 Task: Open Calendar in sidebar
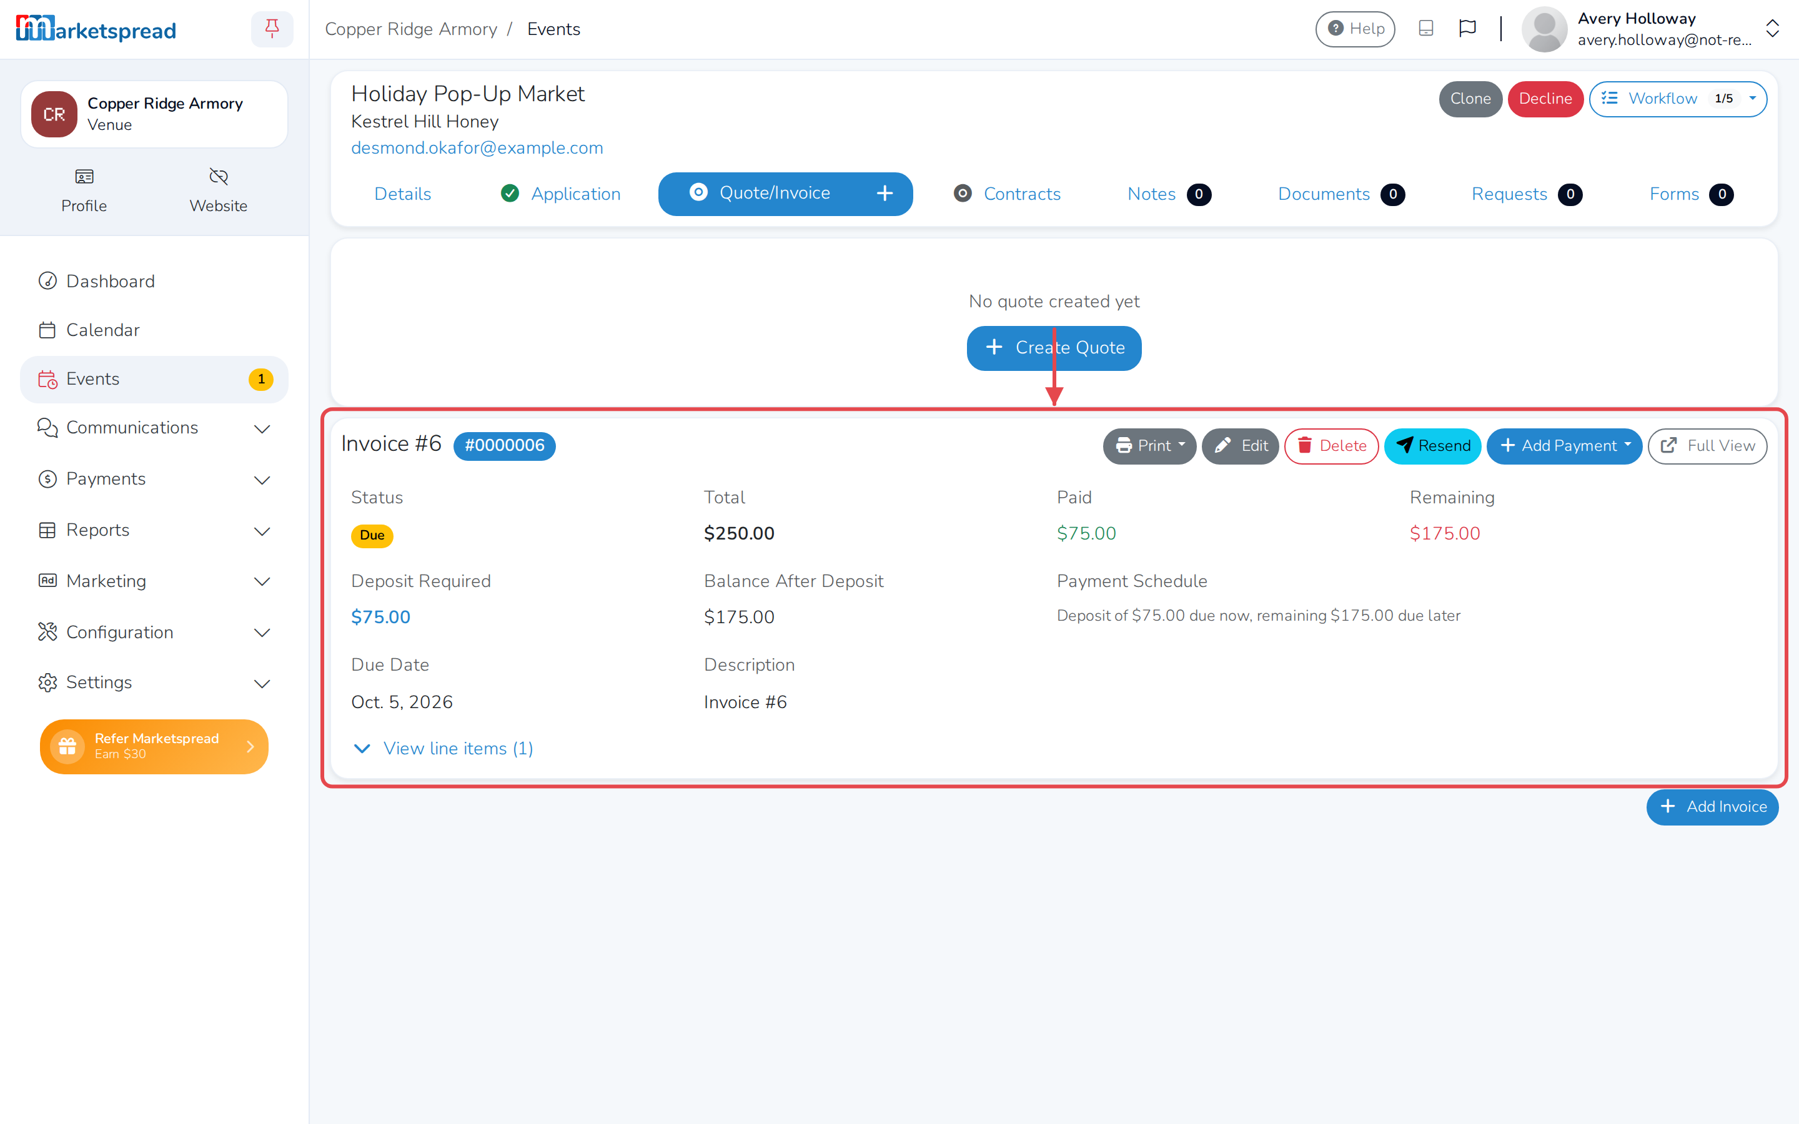click(x=154, y=330)
